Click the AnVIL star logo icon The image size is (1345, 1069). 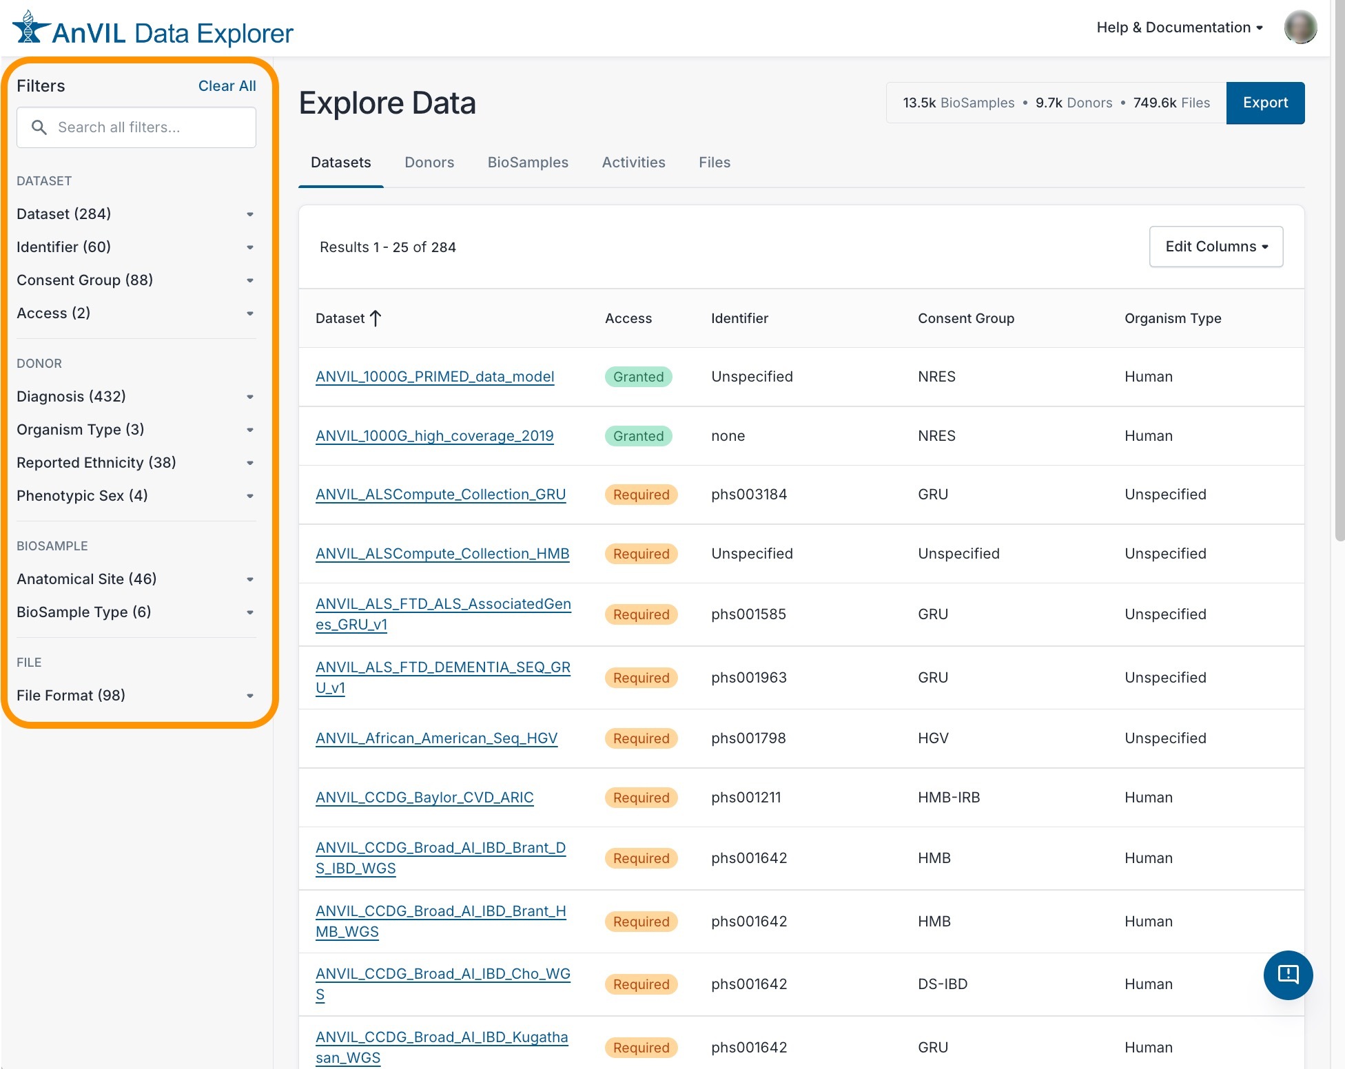pos(30,28)
